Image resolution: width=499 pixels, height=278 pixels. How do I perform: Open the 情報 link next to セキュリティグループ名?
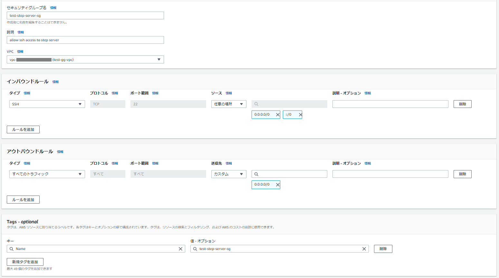point(53,8)
